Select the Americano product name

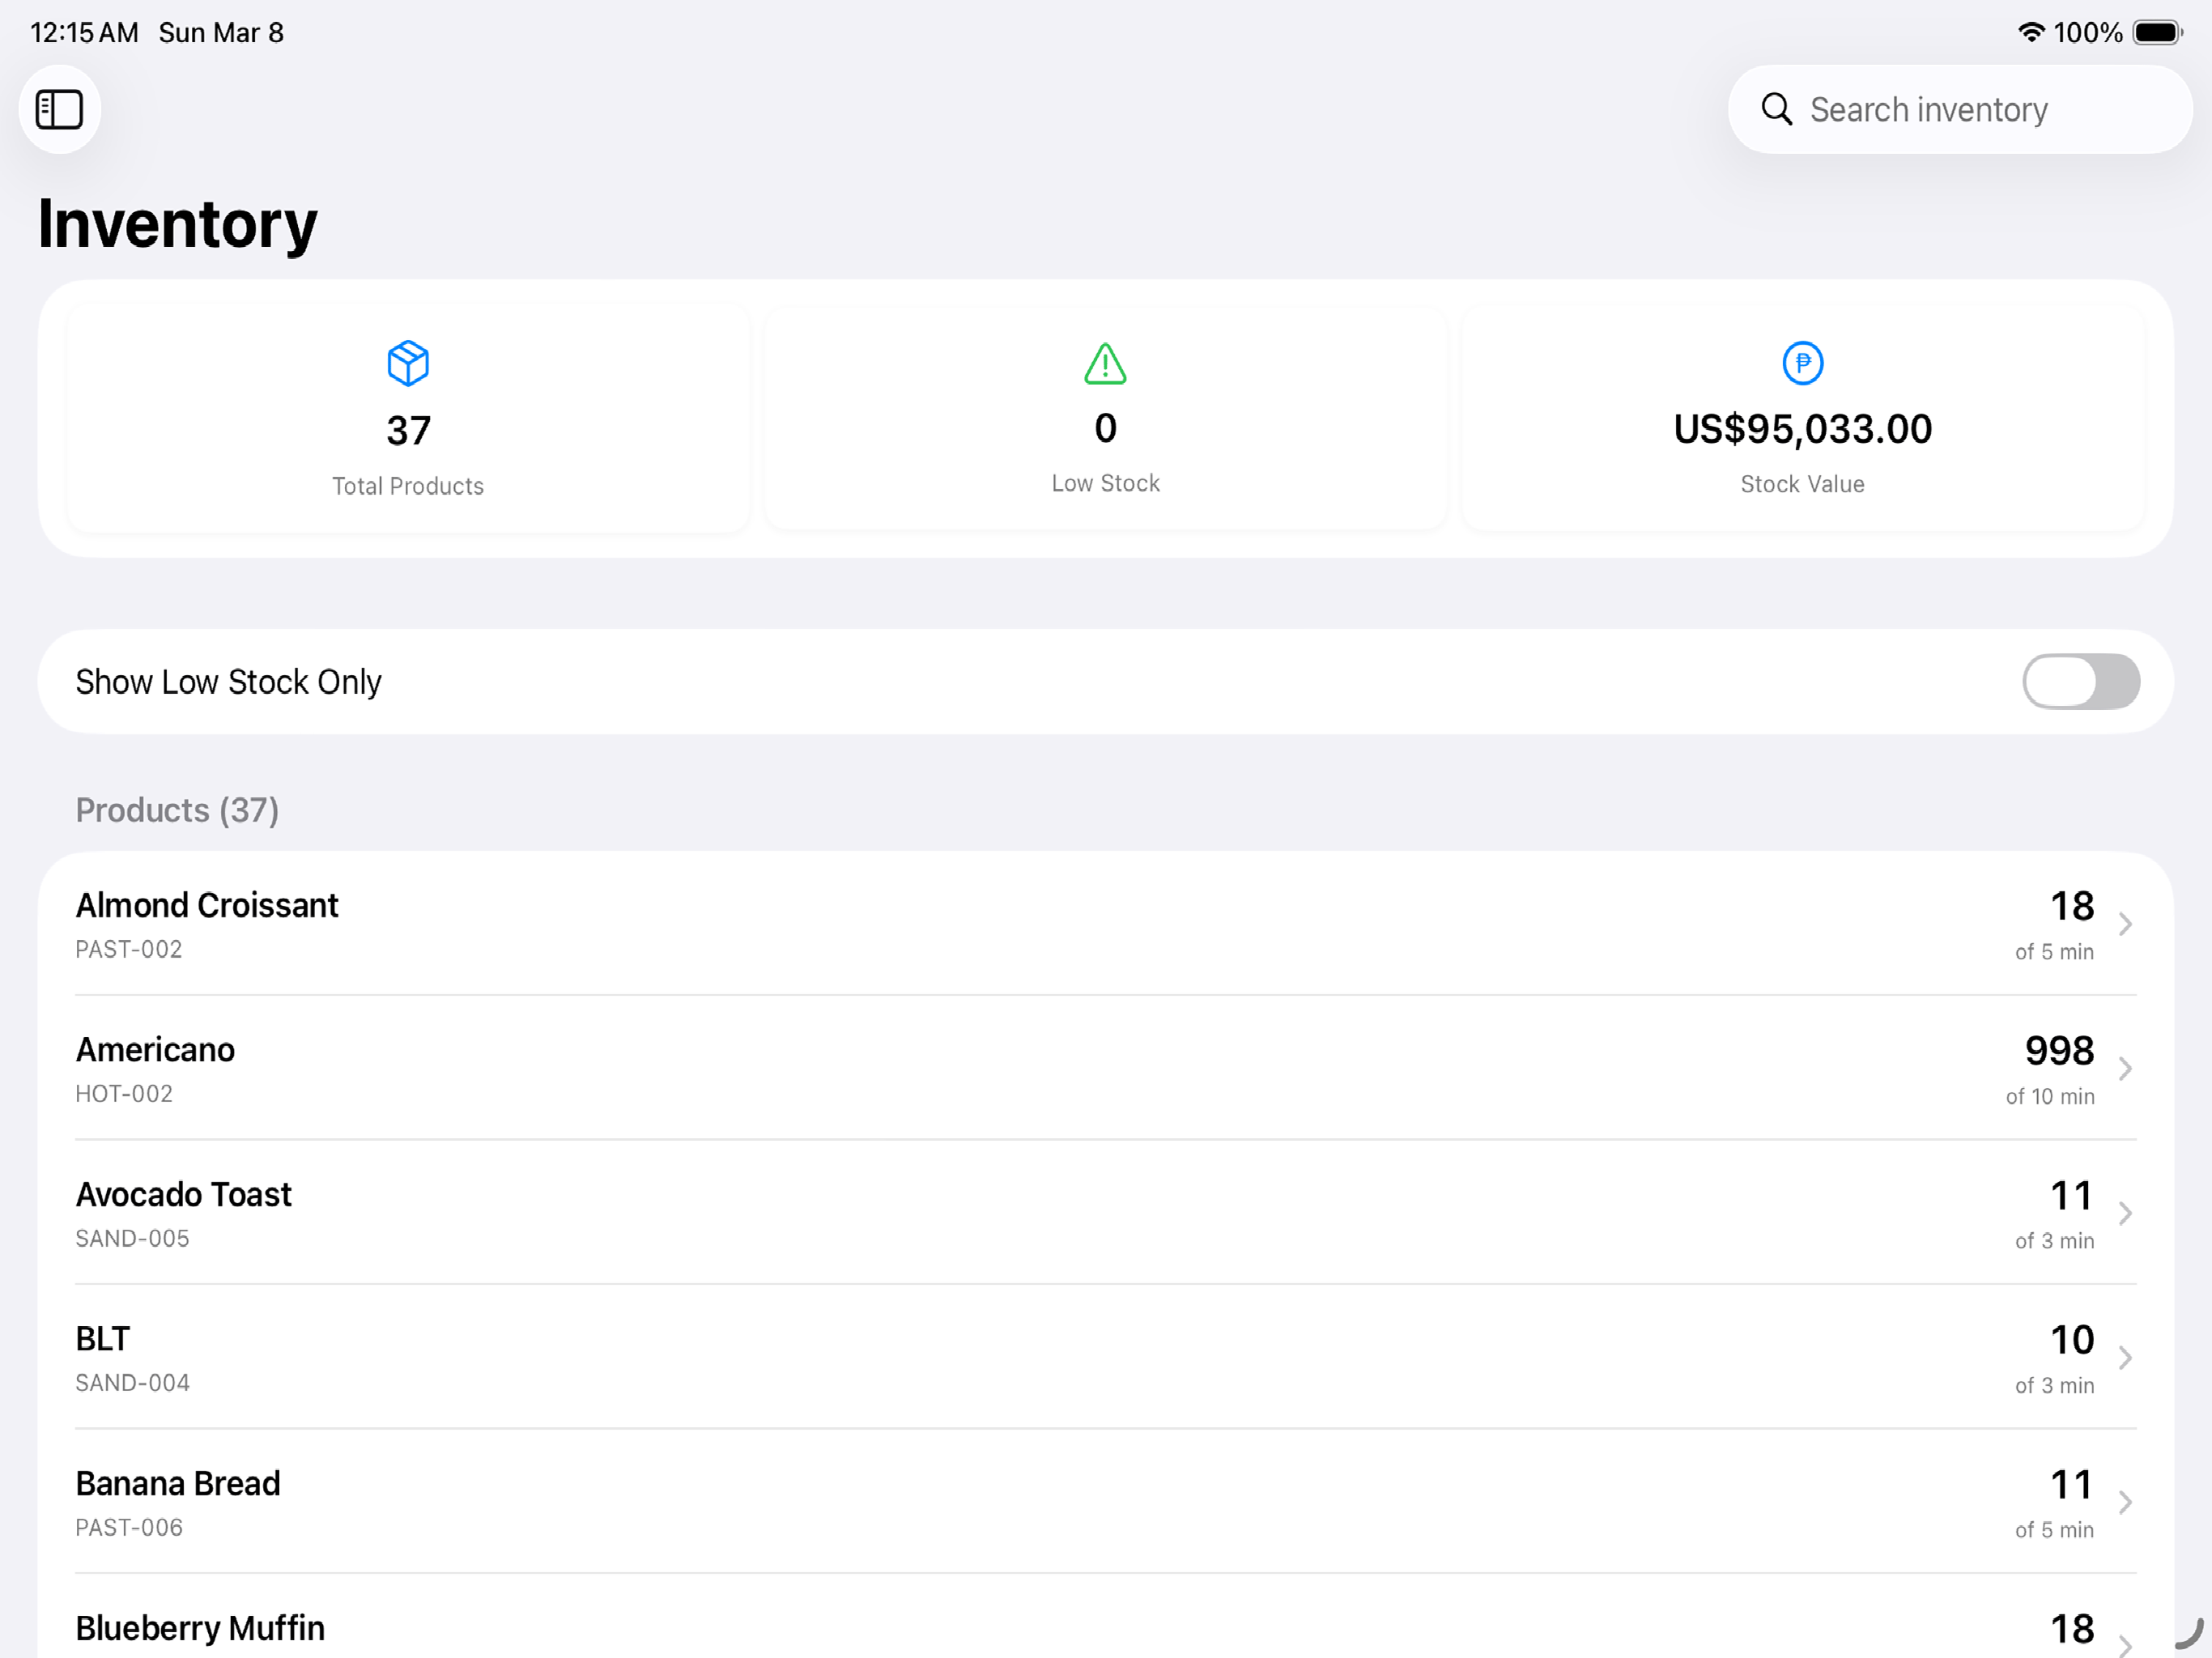coord(155,1049)
